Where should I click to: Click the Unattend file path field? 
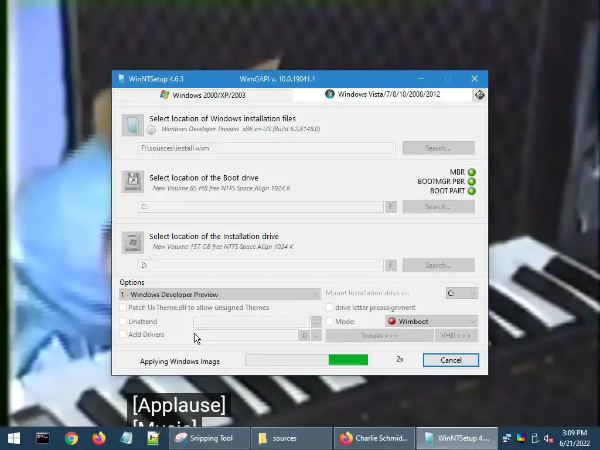(251, 322)
